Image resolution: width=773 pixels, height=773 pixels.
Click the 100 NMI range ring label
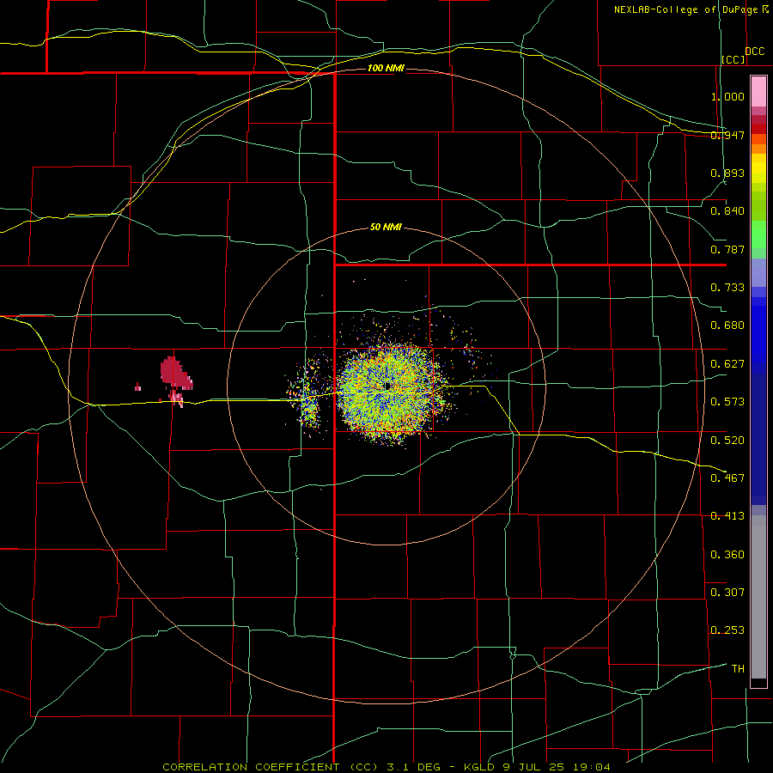tap(386, 68)
